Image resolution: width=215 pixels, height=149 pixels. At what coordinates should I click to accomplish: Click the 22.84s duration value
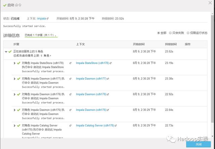click(169, 110)
